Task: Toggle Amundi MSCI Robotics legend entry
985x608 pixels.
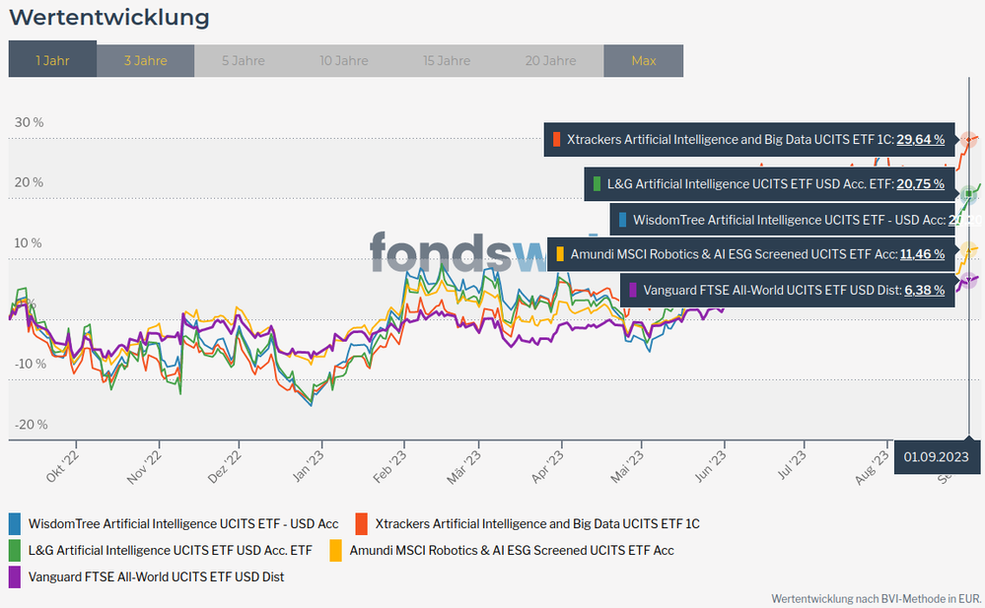Action: [511, 550]
